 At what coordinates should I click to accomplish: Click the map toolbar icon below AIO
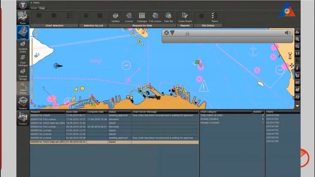(x=297, y=89)
